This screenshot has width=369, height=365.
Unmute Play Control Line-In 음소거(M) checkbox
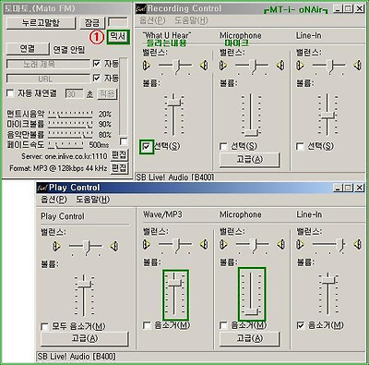pyautogui.click(x=301, y=325)
